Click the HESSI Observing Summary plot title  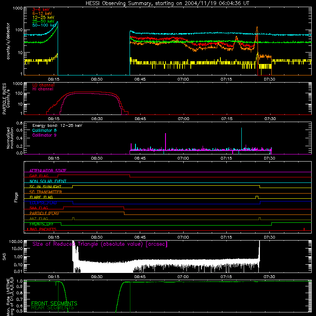point(167,4)
